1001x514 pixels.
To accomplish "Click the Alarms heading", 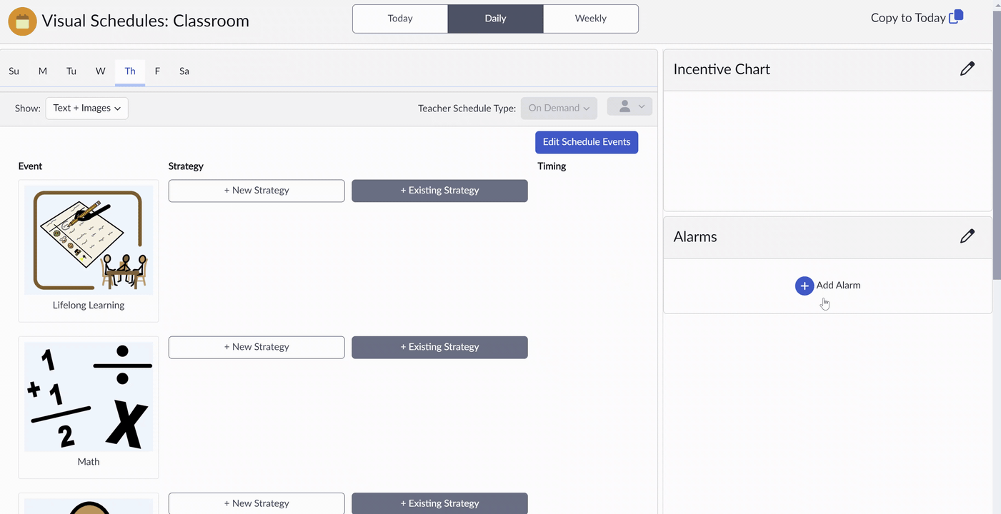I will pos(695,237).
